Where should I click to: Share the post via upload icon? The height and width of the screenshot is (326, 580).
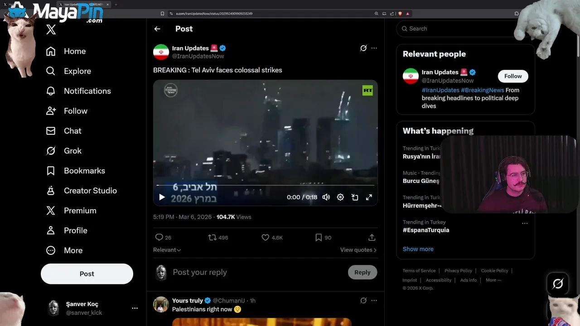[372, 237]
